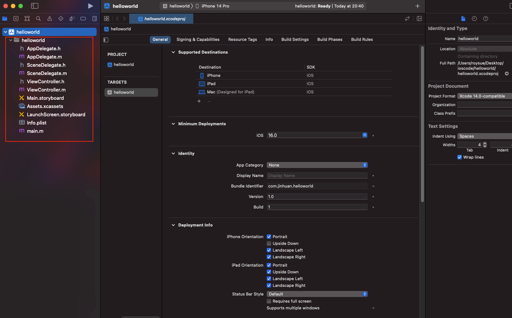Click the Run (play) button
Image resolution: width=512 pixels, height=318 pixels.
click(90, 6)
